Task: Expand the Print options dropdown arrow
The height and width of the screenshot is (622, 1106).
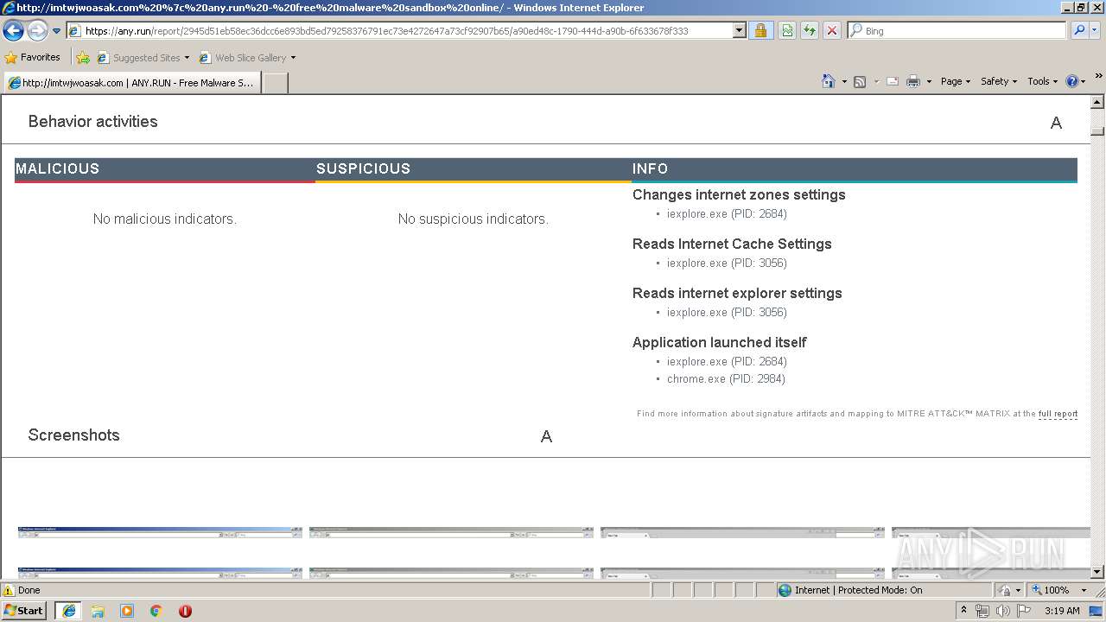Action: coord(929,81)
